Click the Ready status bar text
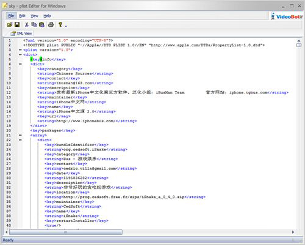The width and height of the screenshot is (305, 245). point(8,240)
